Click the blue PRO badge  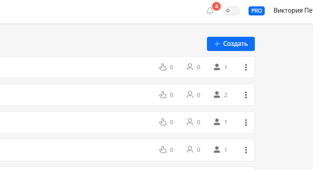256,11
